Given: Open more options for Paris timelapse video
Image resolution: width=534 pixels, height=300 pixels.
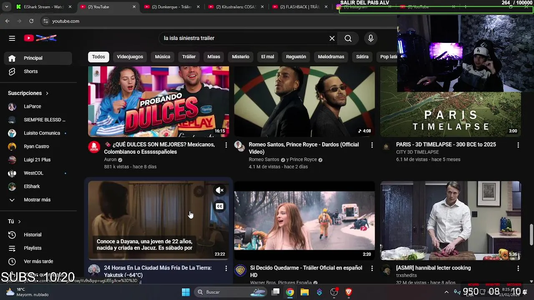Looking at the screenshot, I should pos(518,145).
